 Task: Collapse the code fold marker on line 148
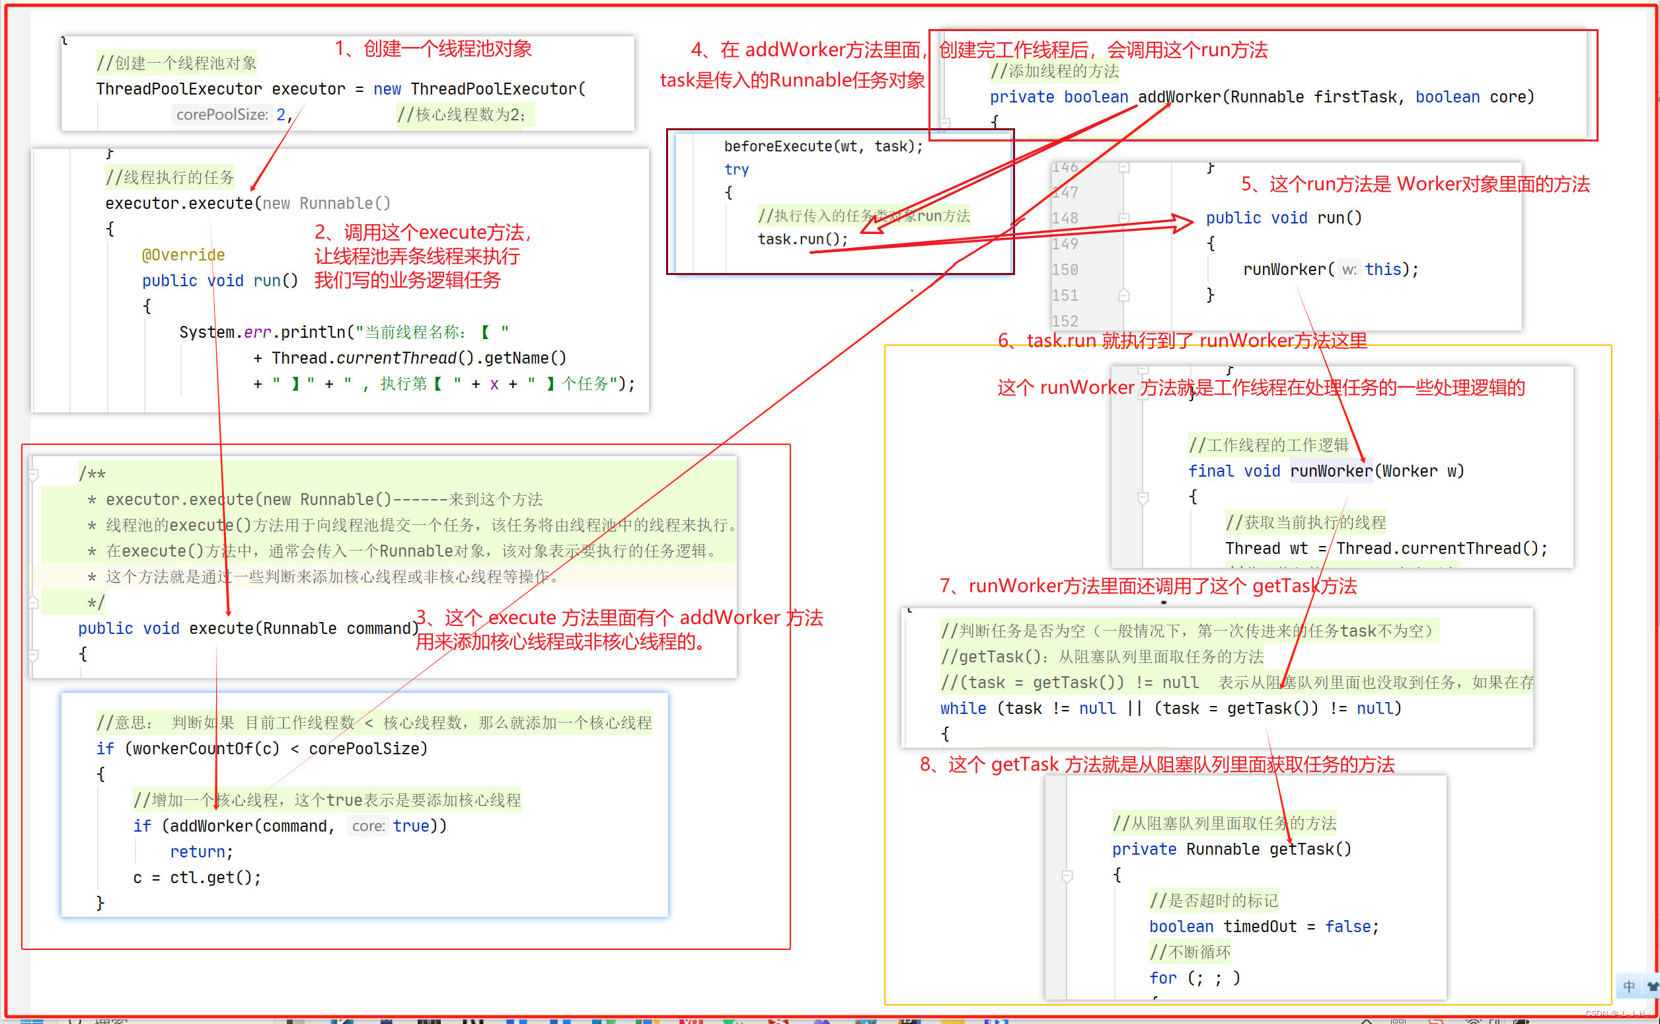click(x=1124, y=218)
